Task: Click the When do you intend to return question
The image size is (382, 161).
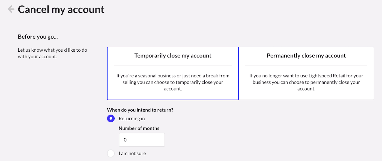Action: click(140, 110)
